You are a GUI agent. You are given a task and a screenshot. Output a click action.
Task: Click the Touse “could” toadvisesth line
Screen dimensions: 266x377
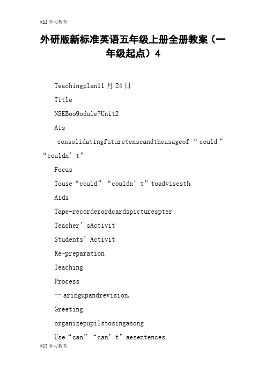click(122, 184)
